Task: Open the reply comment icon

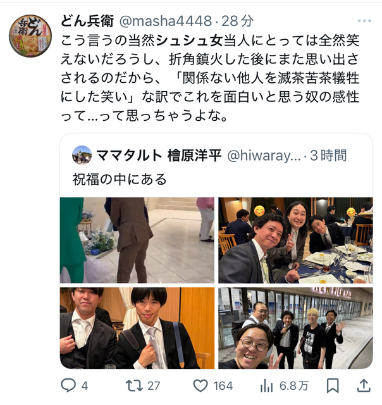Action: (x=68, y=385)
